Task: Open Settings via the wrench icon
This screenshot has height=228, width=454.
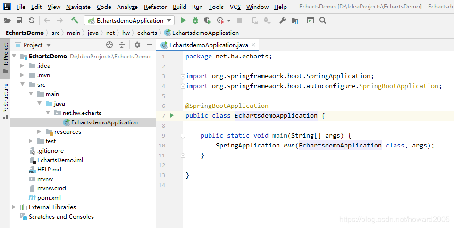Action: (x=283, y=20)
